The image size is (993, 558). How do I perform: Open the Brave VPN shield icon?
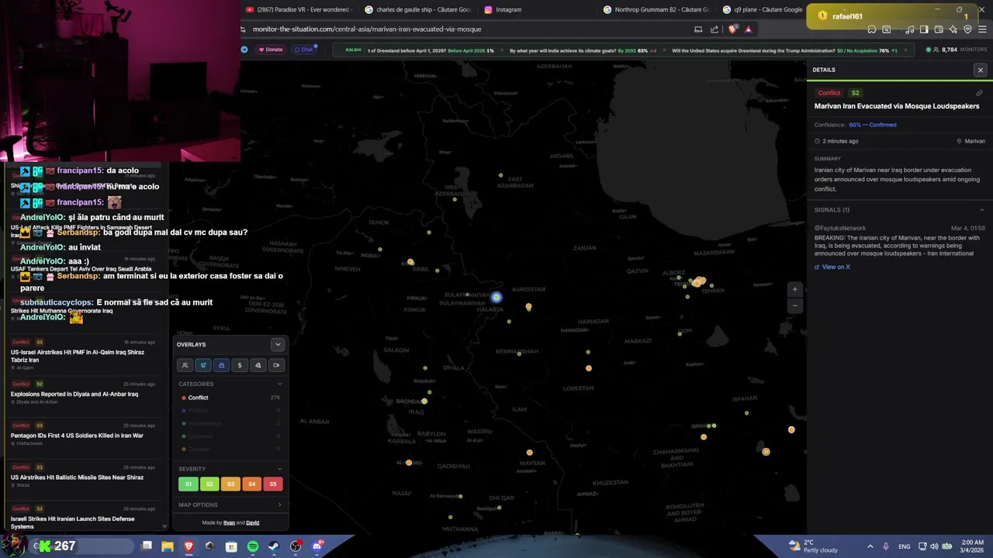pos(967,29)
